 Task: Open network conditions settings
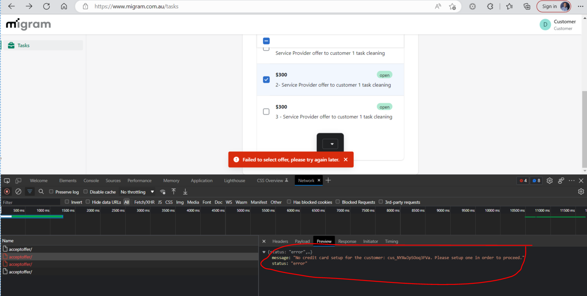point(163,191)
